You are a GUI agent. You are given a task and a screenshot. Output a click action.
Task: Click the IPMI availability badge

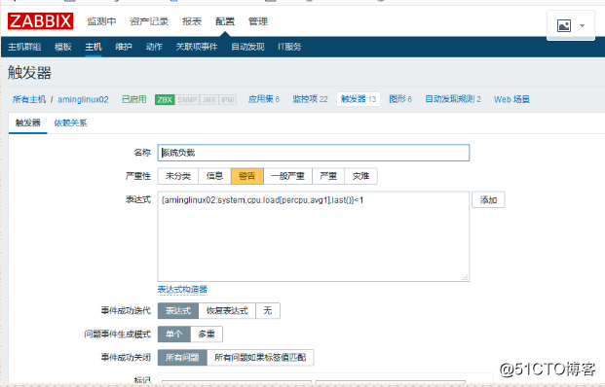(228, 100)
